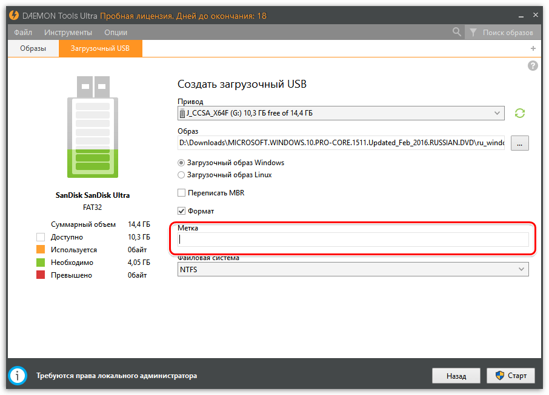The height and width of the screenshot is (395, 549).
Task: Select the Windows boot image radio option
Action: click(x=181, y=163)
